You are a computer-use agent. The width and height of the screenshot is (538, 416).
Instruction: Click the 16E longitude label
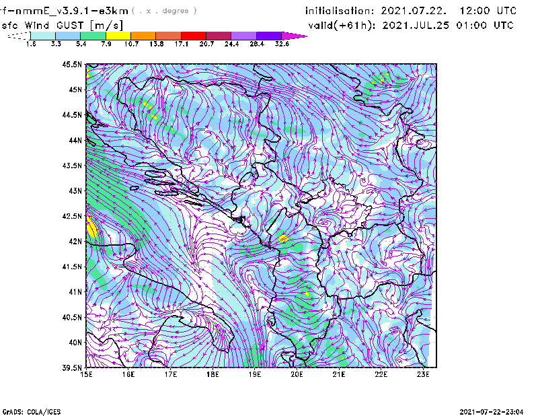point(128,374)
